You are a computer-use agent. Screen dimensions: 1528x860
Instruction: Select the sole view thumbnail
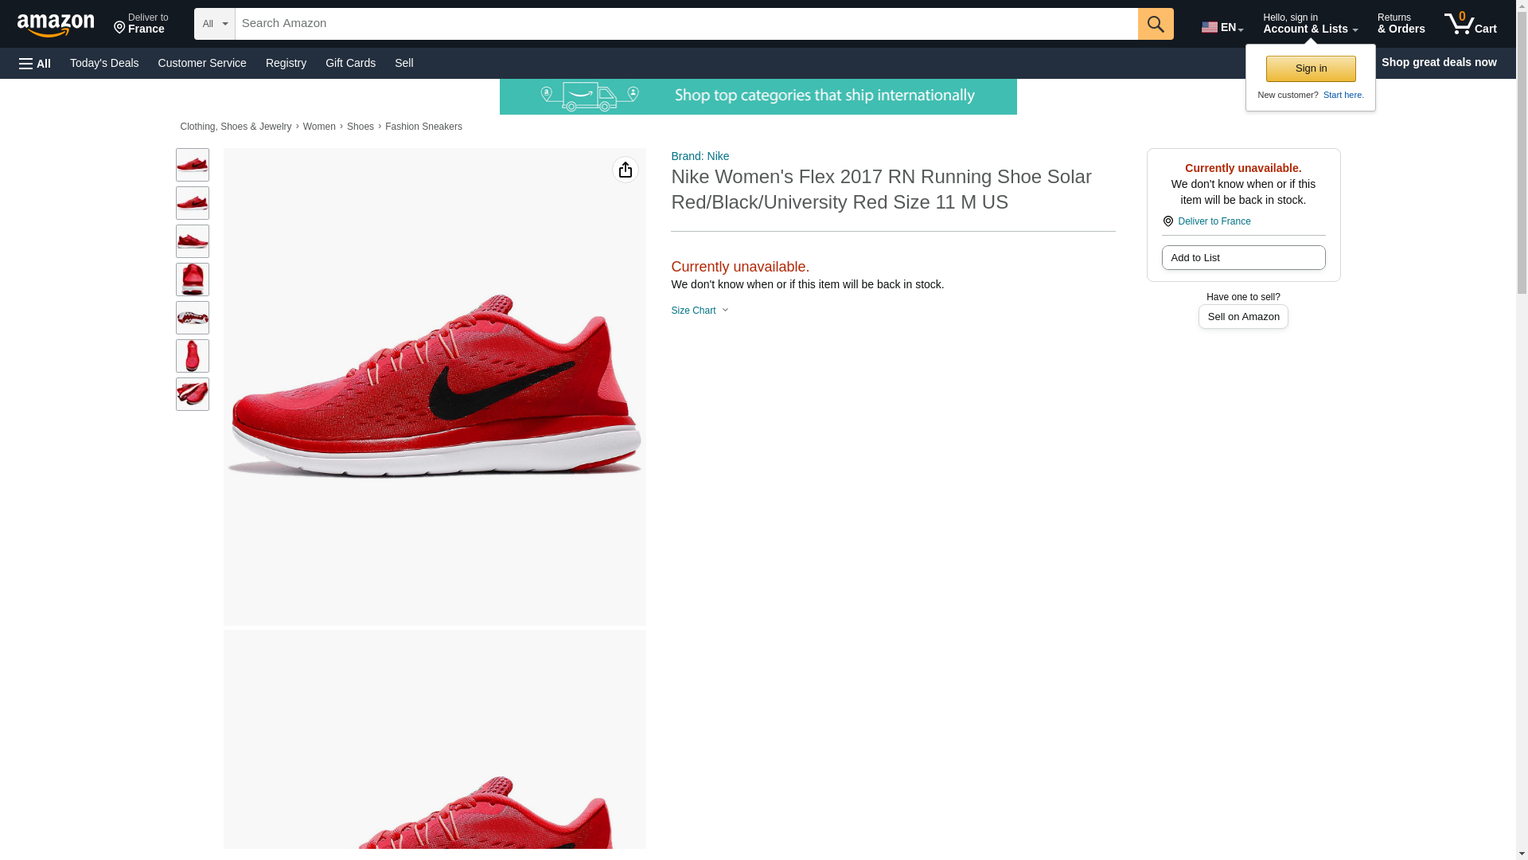pos(192,318)
